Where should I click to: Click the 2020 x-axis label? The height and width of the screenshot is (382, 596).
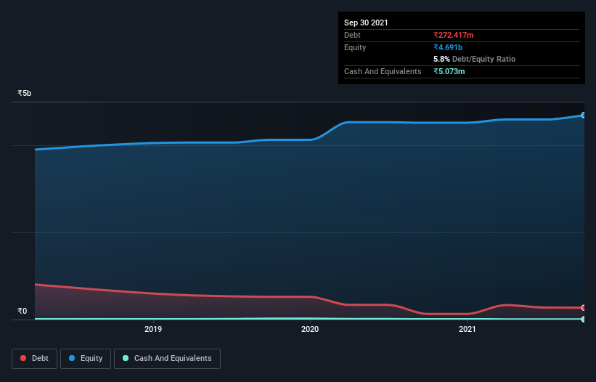pos(310,329)
